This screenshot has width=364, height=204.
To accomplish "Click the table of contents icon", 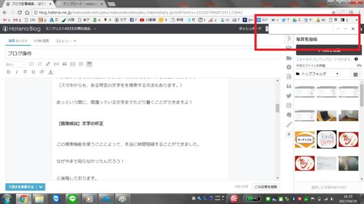I will 73,64.
